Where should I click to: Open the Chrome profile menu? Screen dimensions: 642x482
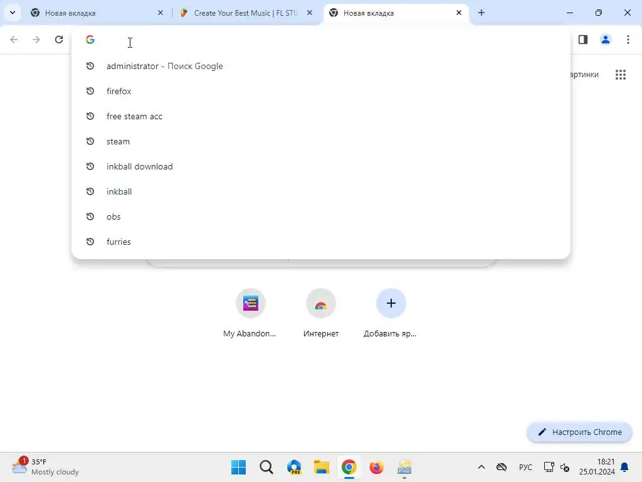click(606, 40)
